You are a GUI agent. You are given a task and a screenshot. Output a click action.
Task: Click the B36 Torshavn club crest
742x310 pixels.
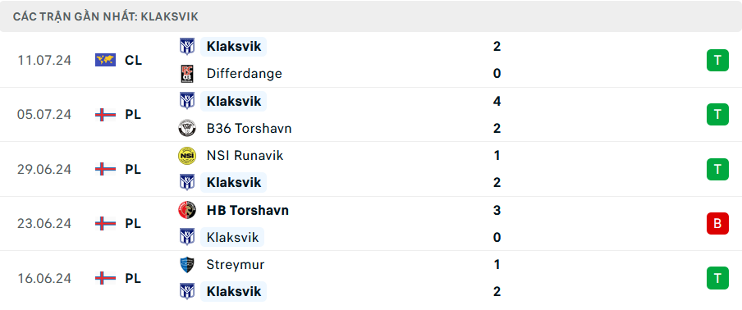(187, 128)
